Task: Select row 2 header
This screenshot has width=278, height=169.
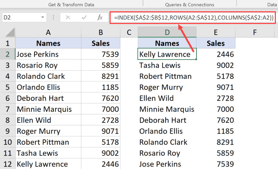Action: click(8, 54)
